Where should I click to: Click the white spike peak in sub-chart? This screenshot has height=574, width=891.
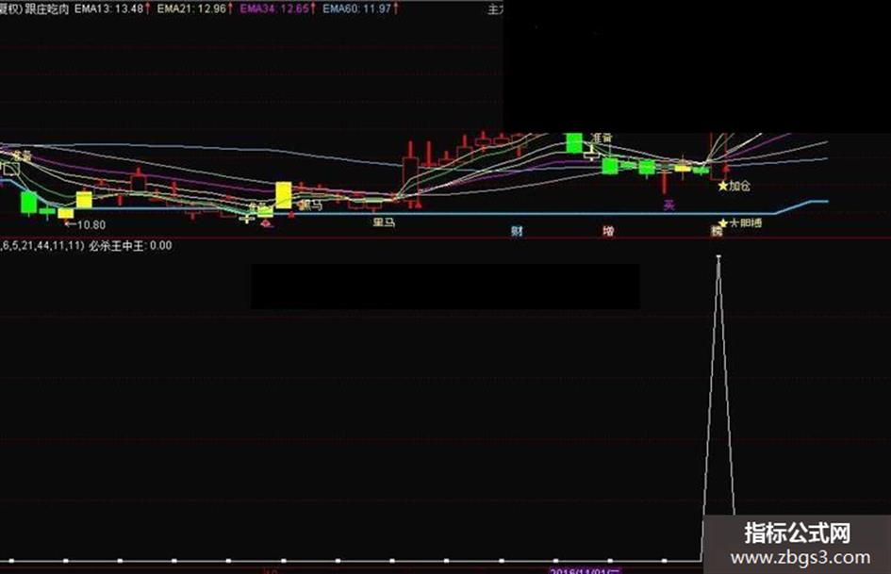tap(718, 257)
